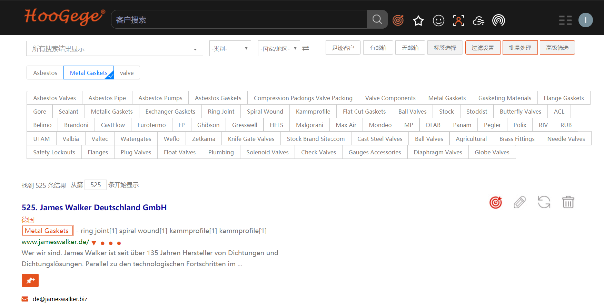Select the Gasketing Materials keyword
Image resolution: width=604 pixels, height=308 pixels.
coord(505,98)
